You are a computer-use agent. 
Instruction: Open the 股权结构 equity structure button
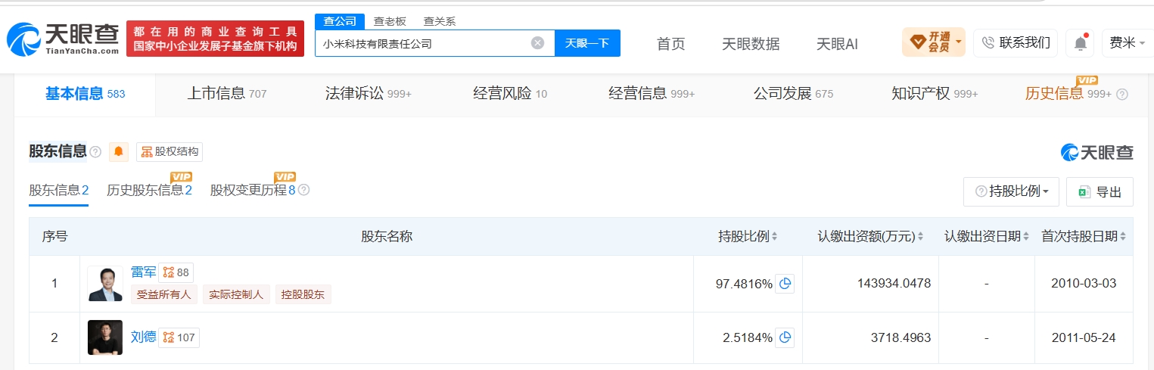[170, 151]
